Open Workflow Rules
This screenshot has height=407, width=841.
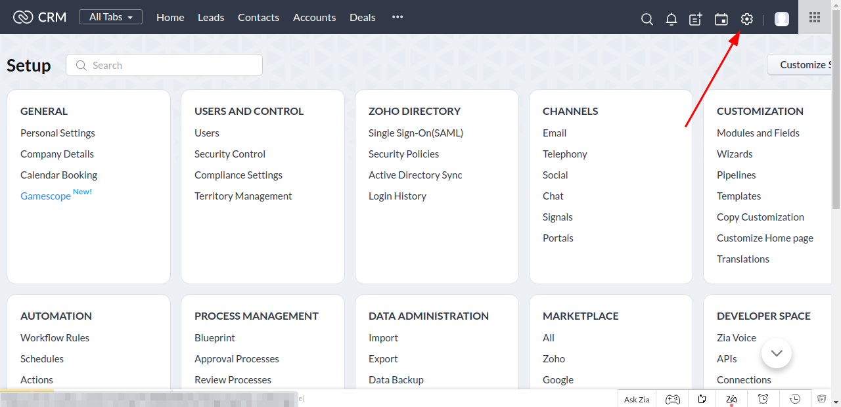click(55, 338)
